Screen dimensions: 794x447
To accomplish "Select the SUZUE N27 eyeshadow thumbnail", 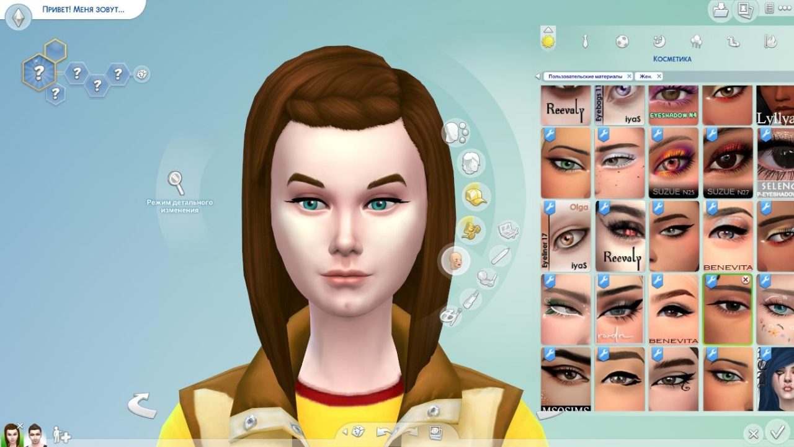I will 728,162.
